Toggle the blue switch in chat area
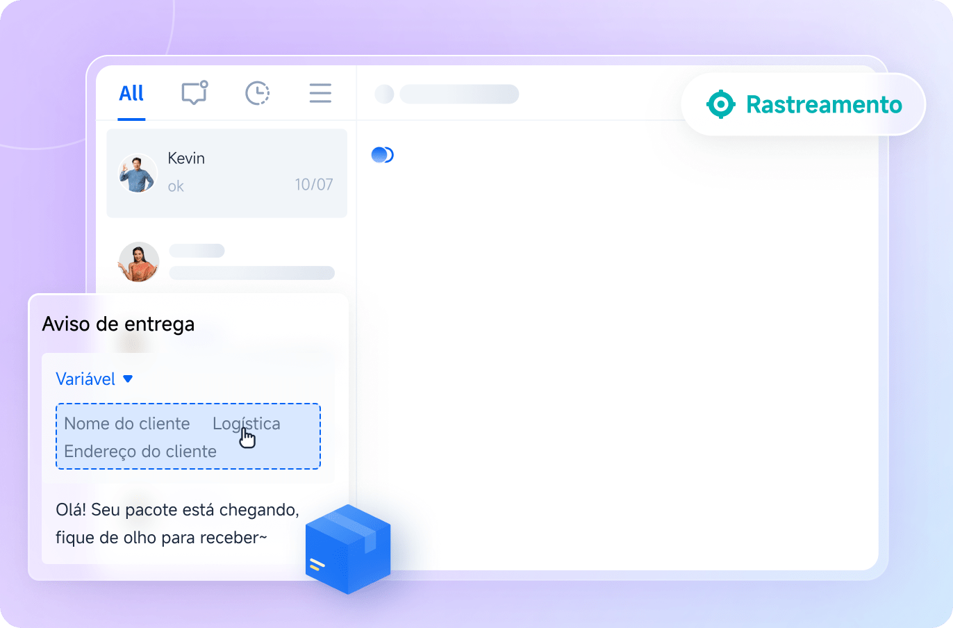 point(383,155)
